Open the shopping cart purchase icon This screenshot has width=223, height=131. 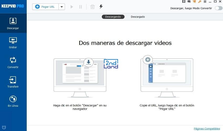[194, 2]
